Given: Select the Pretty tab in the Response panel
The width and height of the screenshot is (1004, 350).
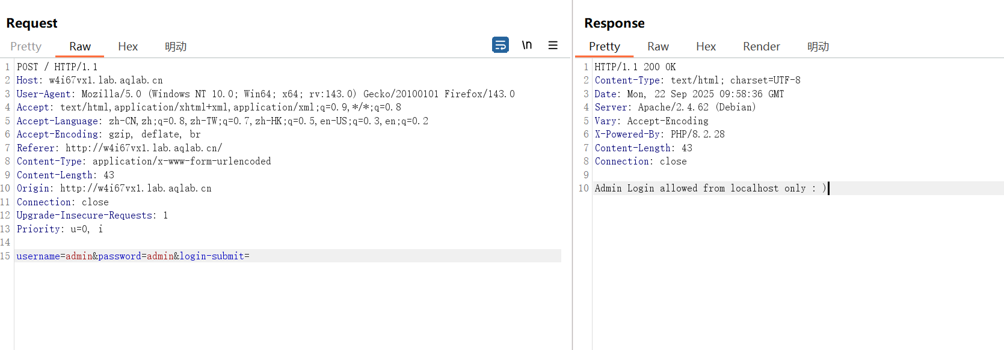Looking at the screenshot, I should point(604,46).
